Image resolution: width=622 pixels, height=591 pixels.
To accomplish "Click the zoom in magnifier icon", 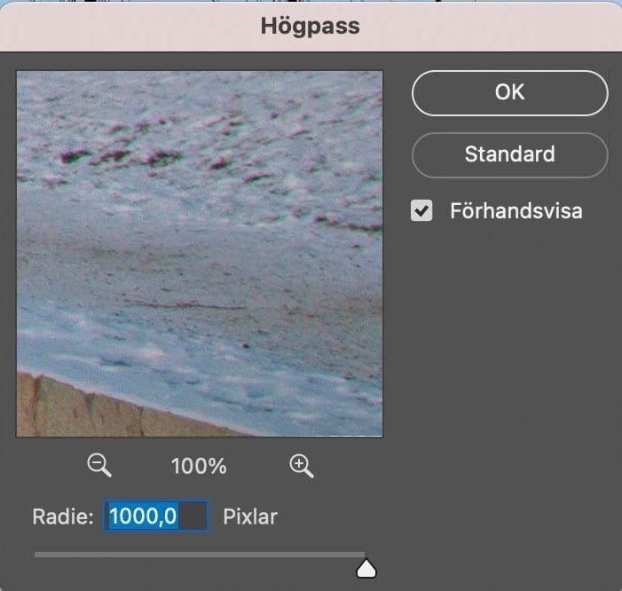I will click(x=302, y=466).
